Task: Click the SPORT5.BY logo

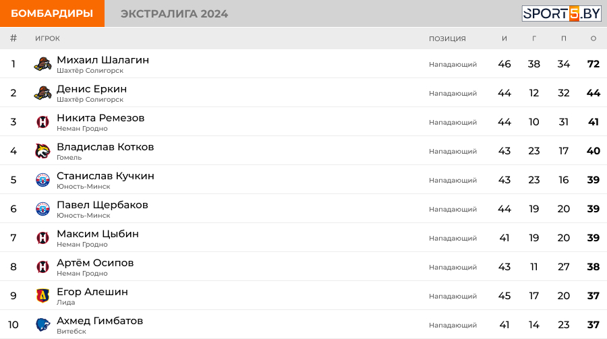Action: coord(561,13)
